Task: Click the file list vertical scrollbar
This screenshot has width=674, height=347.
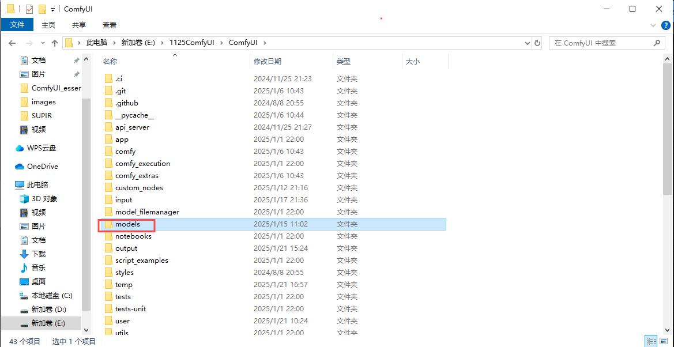Action: pos(668,133)
